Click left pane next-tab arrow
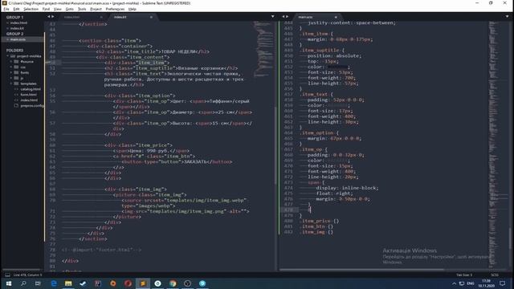 point(52,17)
